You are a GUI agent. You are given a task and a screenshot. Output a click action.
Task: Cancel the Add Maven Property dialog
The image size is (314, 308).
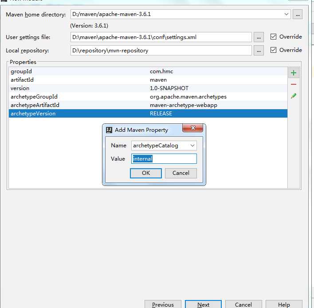pos(181,173)
